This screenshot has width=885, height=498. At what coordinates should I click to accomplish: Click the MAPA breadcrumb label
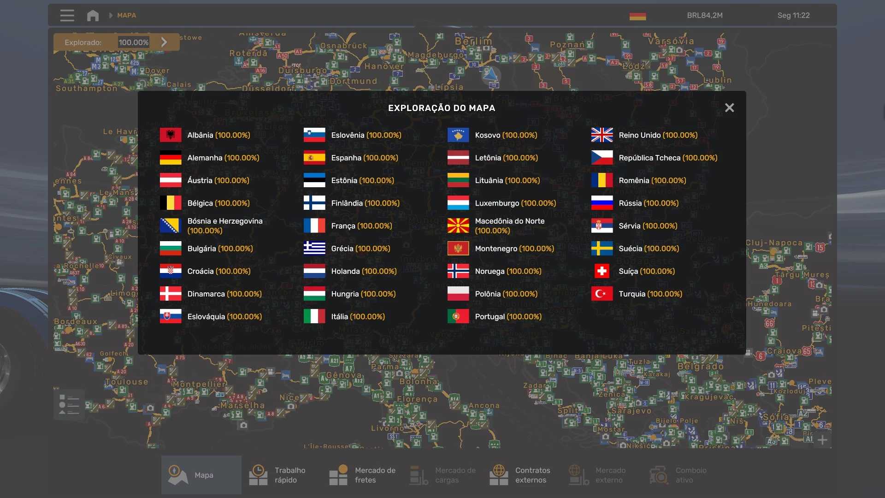(x=126, y=15)
